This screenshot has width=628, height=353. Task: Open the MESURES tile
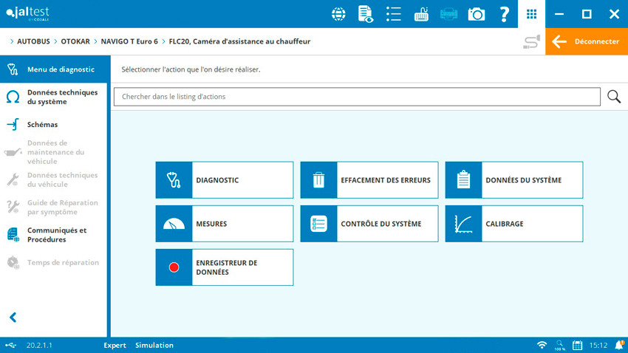(225, 223)
